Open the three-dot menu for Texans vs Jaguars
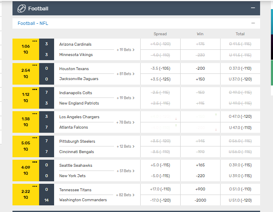This screenshot has width=273, height=212. tap(35, 65)
